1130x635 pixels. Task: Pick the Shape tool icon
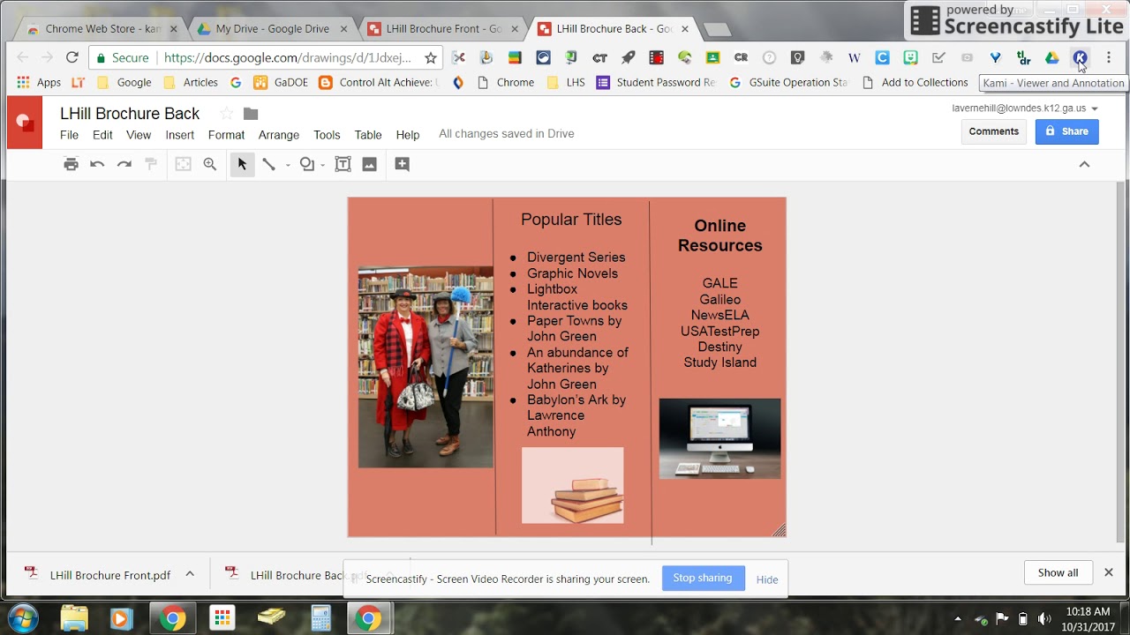pos(306,164)
